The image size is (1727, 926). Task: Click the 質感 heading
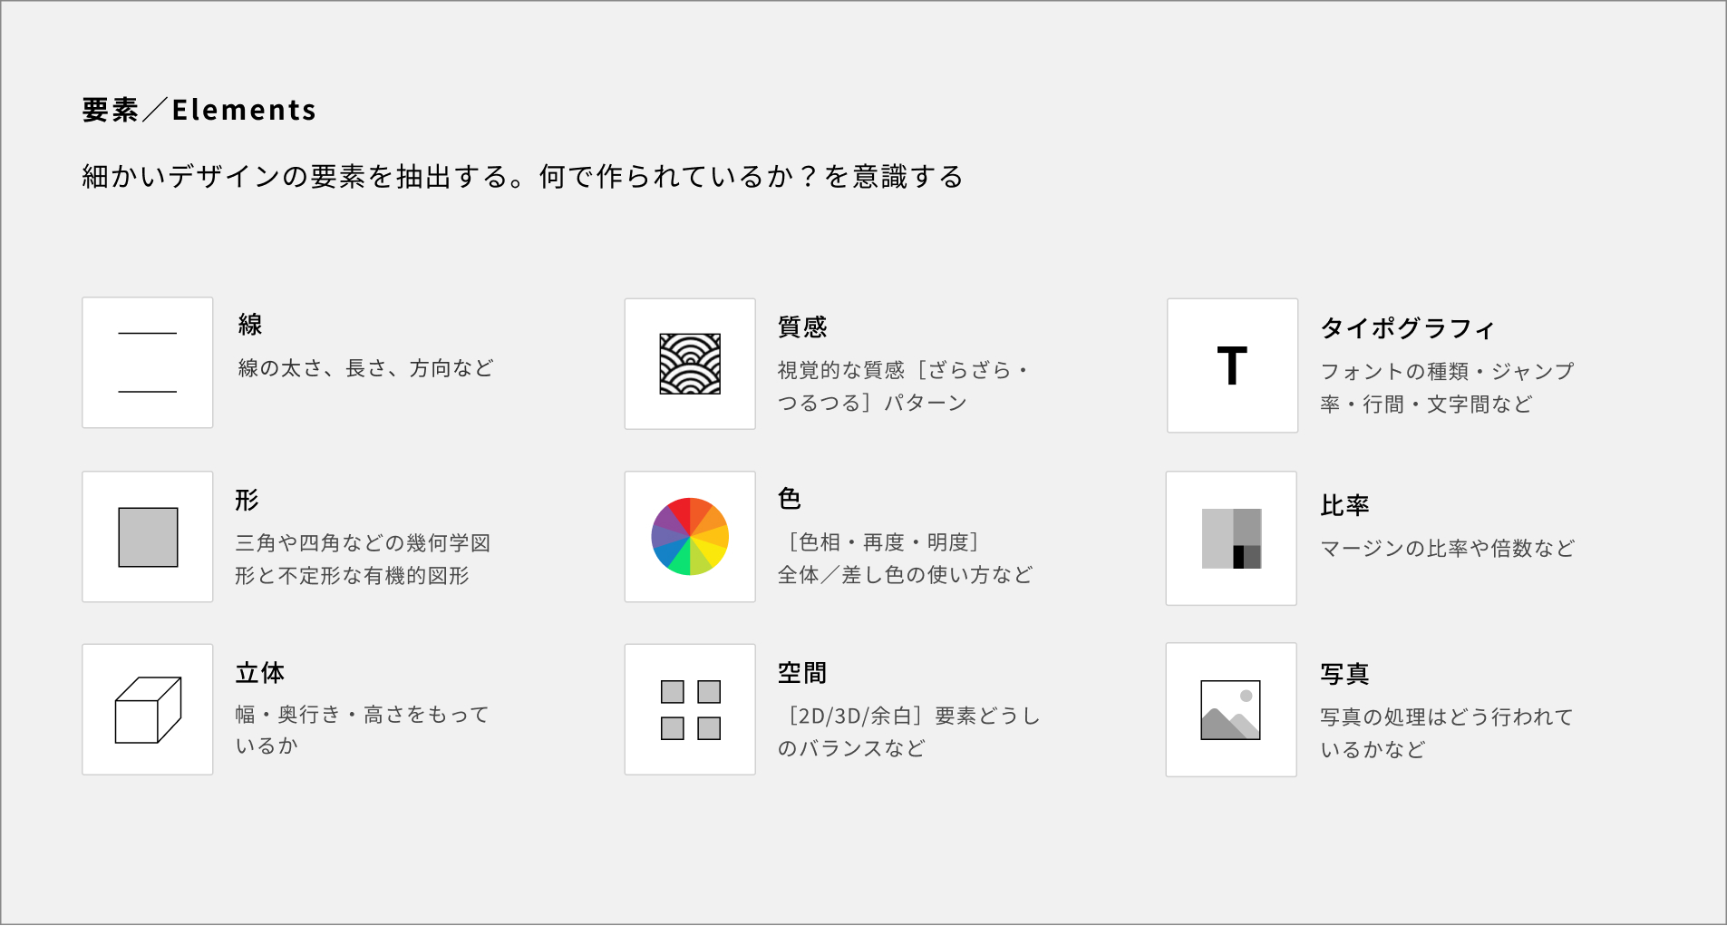coord(802,327)
